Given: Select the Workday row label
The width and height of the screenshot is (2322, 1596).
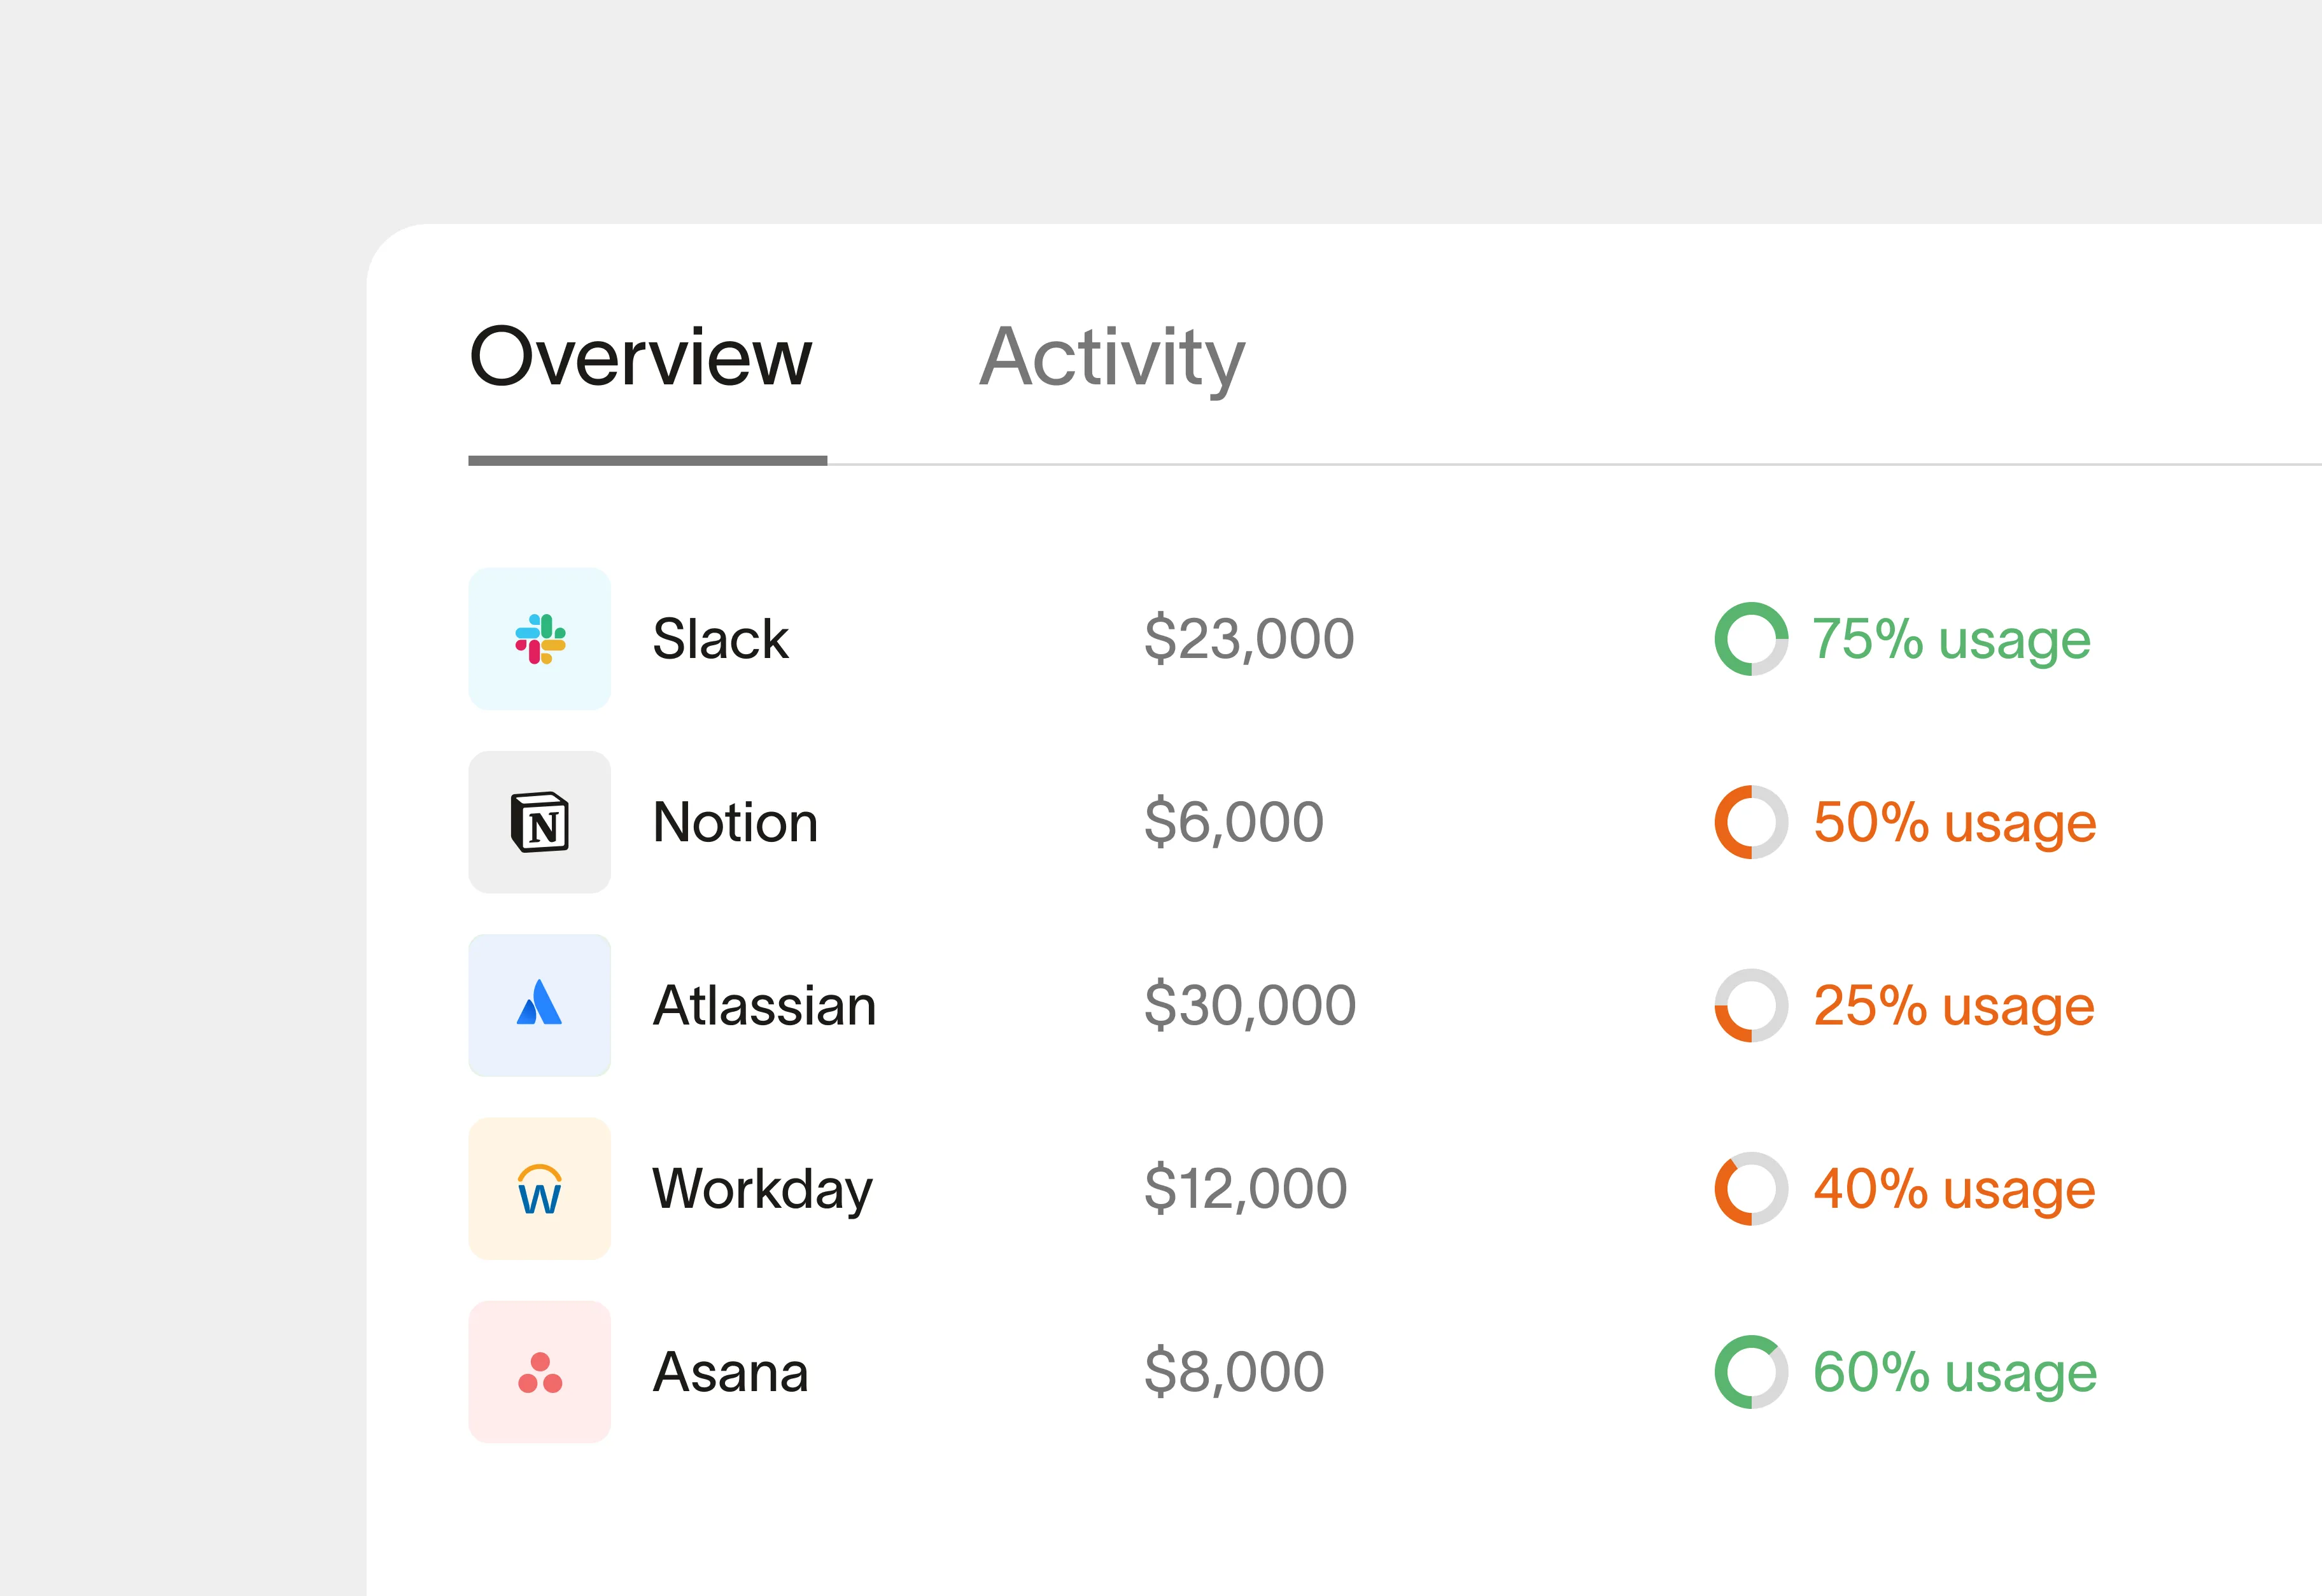Looking at the screenshot, I should (x=762, y=1189).
